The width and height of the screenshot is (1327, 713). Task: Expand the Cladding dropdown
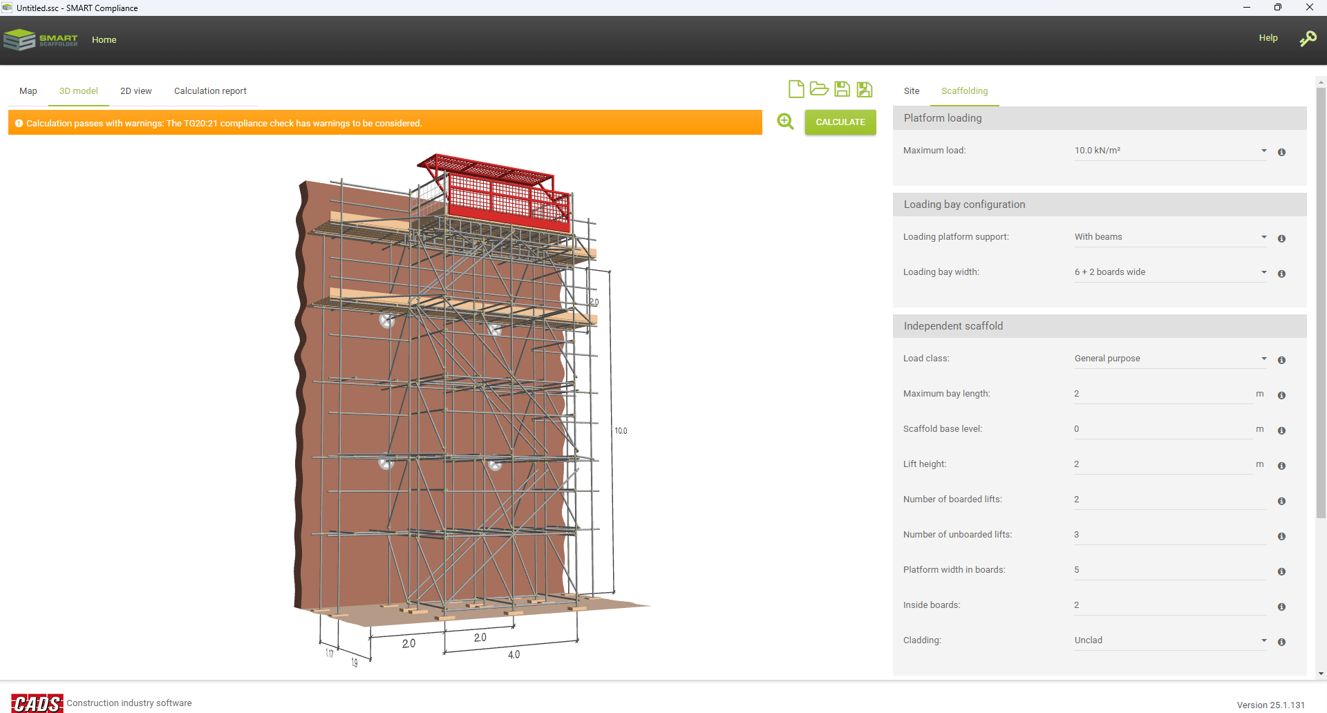coord(1169,640)
